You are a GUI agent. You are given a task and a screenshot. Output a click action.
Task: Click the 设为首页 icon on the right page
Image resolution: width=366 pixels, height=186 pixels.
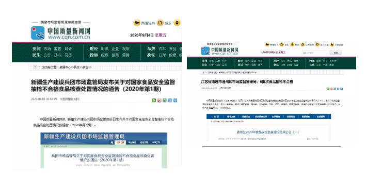coord(303,44)
